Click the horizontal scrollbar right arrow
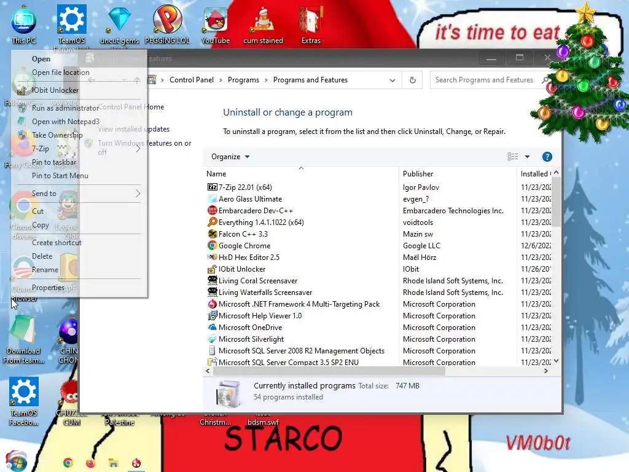The width and height of the screenshot is (629, 472). (545, 371)
